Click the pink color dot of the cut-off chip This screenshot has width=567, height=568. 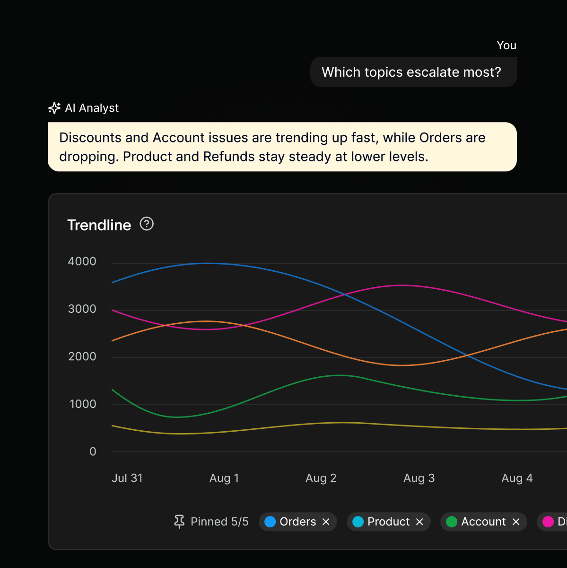pos(548,522)
